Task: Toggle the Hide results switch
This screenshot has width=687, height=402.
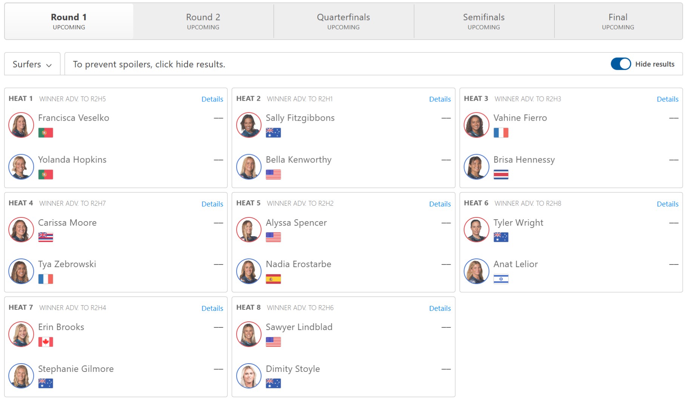Action: [621, 64]
